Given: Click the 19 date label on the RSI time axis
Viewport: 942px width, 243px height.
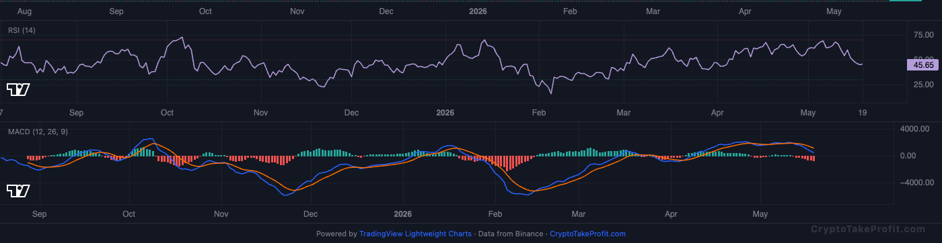Looking at the screenshot, I should pos(862,113).
